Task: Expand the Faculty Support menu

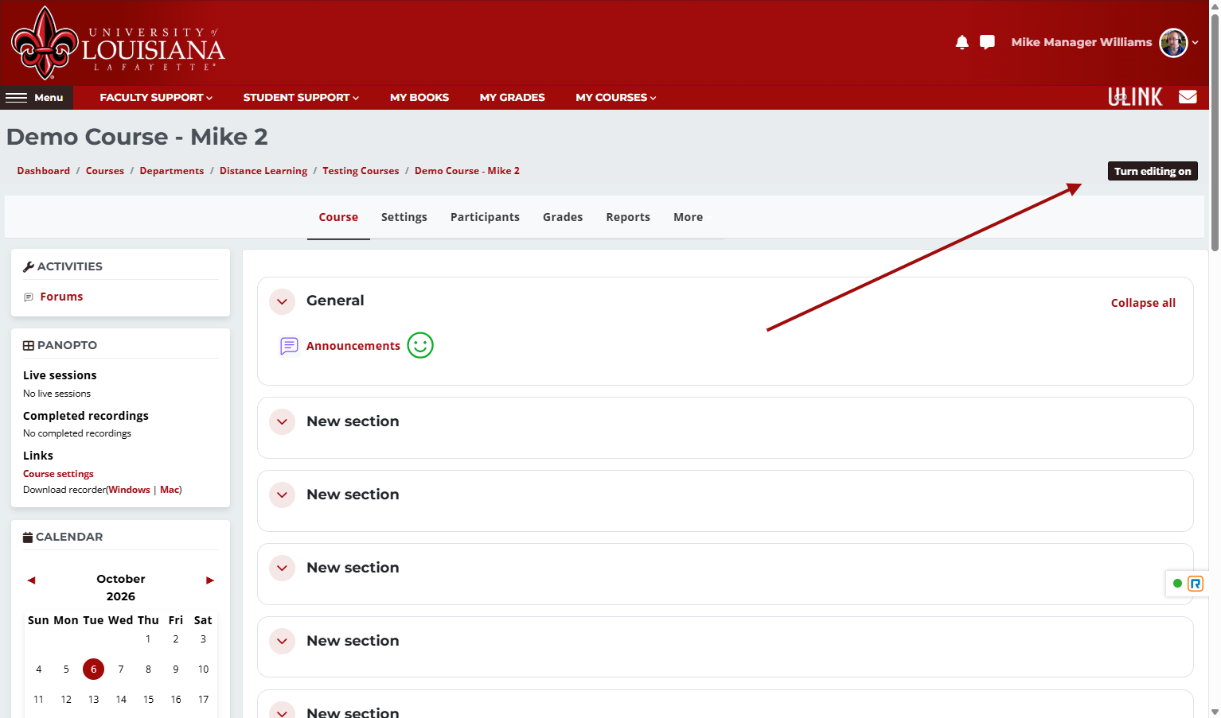Action: 156,98
